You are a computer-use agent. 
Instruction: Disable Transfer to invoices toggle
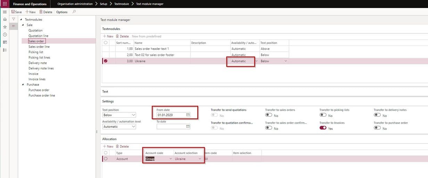323,128
